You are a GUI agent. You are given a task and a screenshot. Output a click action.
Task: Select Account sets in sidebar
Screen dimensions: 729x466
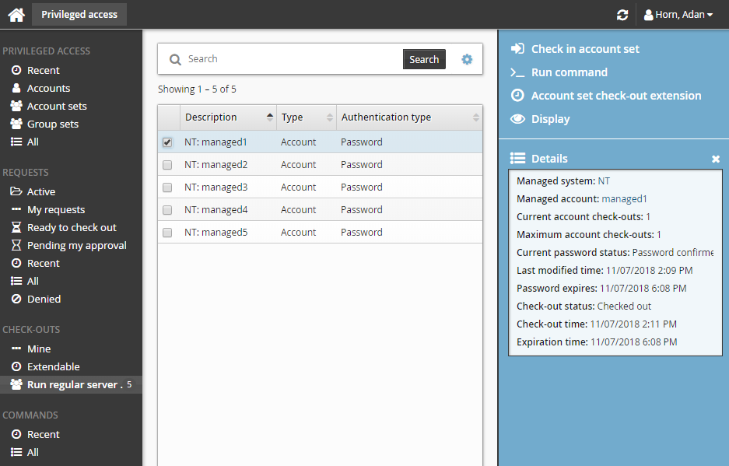57,107
